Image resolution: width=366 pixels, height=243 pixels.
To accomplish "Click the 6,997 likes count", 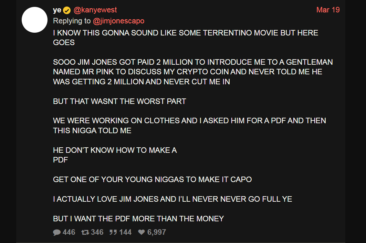I will pyautogui.click(x=157, y=232).
